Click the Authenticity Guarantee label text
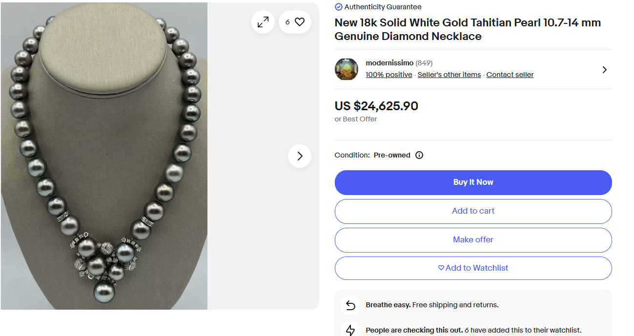The height and width of the screenshot is (336, 634). [383, 7]
